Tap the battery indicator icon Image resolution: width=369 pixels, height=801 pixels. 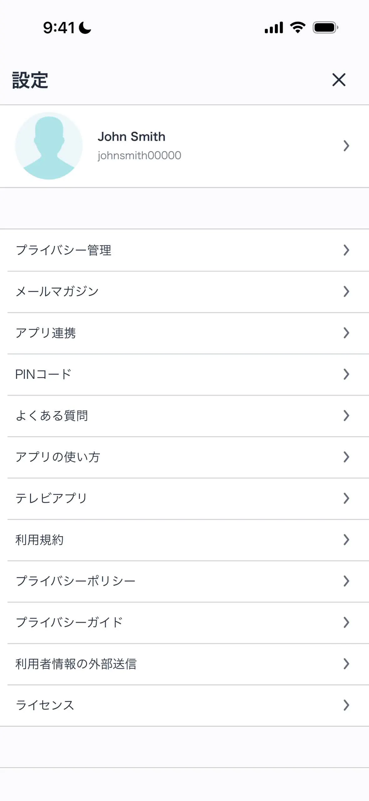tap(325, 28)
